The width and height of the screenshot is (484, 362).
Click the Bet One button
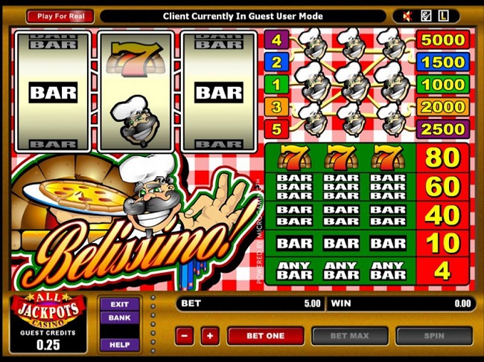click(266, 336)
